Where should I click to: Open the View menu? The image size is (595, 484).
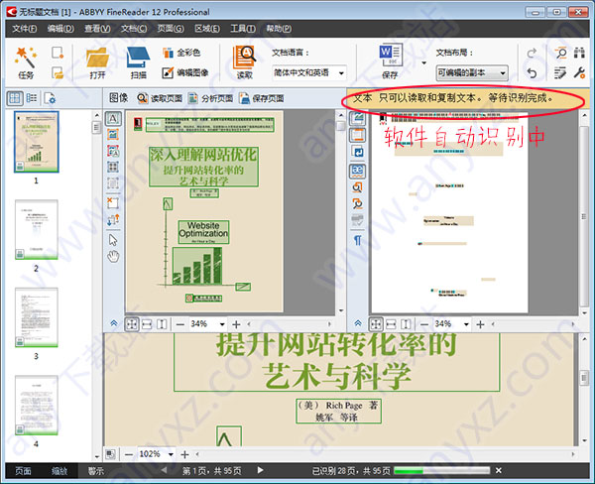pos(97,29)
